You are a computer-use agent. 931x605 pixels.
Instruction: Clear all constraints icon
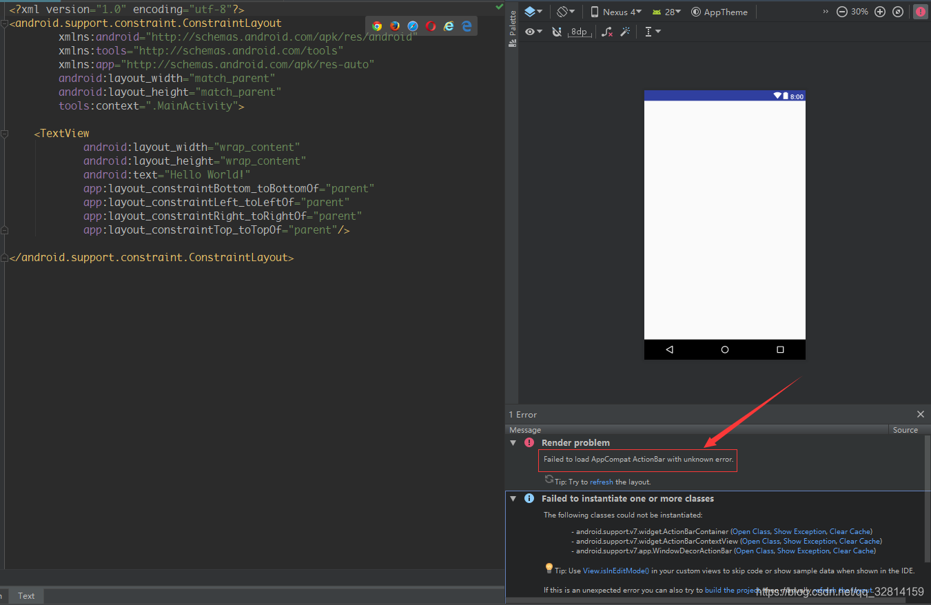606,32
